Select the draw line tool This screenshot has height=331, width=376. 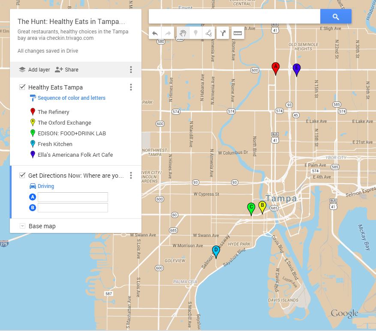(x=208, y=33)
